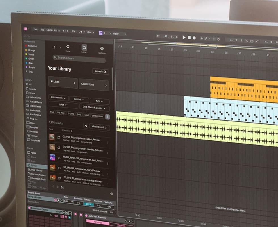Open the root note C dropdown
Viewport: 278px width, 227px height.
(107, 33)
